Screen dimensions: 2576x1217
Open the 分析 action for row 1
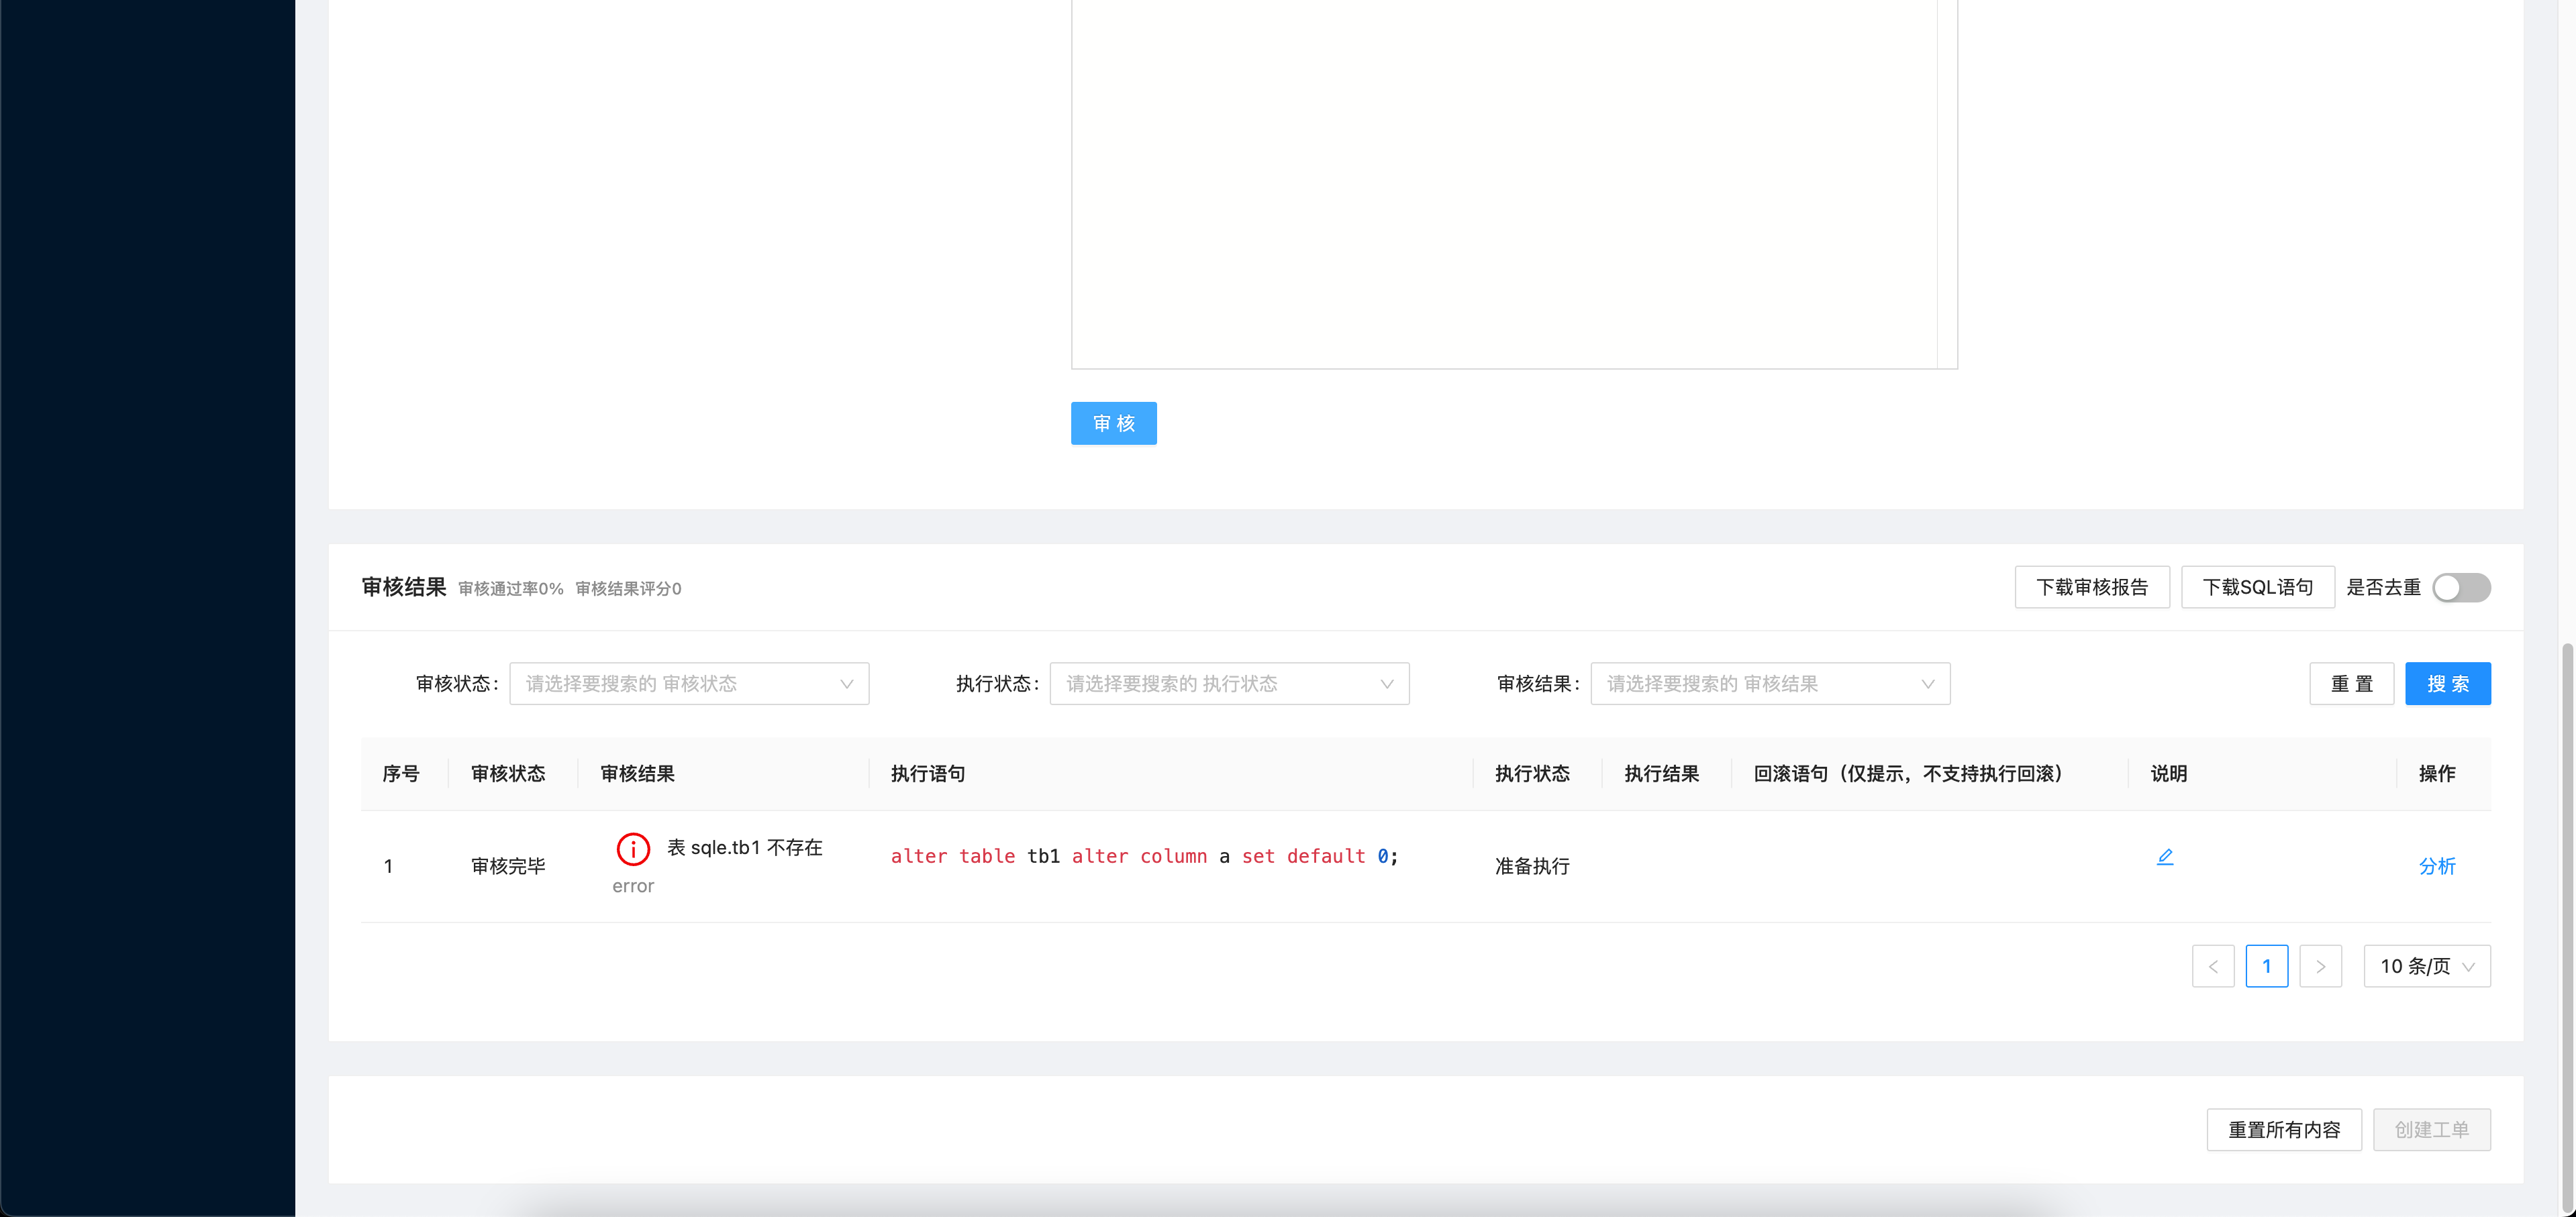click(x=2437, y=866)
